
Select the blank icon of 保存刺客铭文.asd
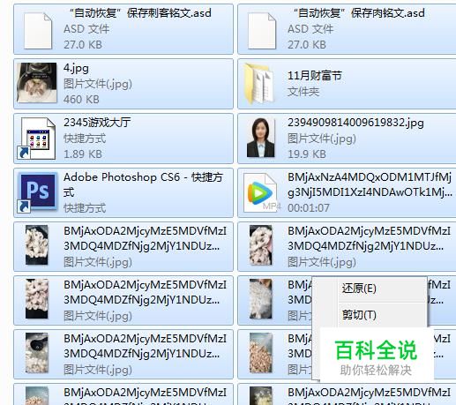(x=38, y=31)
